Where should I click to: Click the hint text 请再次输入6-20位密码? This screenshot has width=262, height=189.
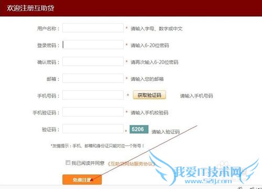tap(155, 62)
